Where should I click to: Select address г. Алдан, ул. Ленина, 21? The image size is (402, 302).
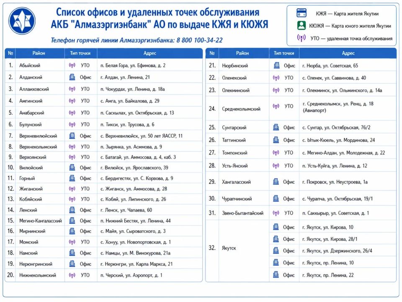[x=125, y=77]
